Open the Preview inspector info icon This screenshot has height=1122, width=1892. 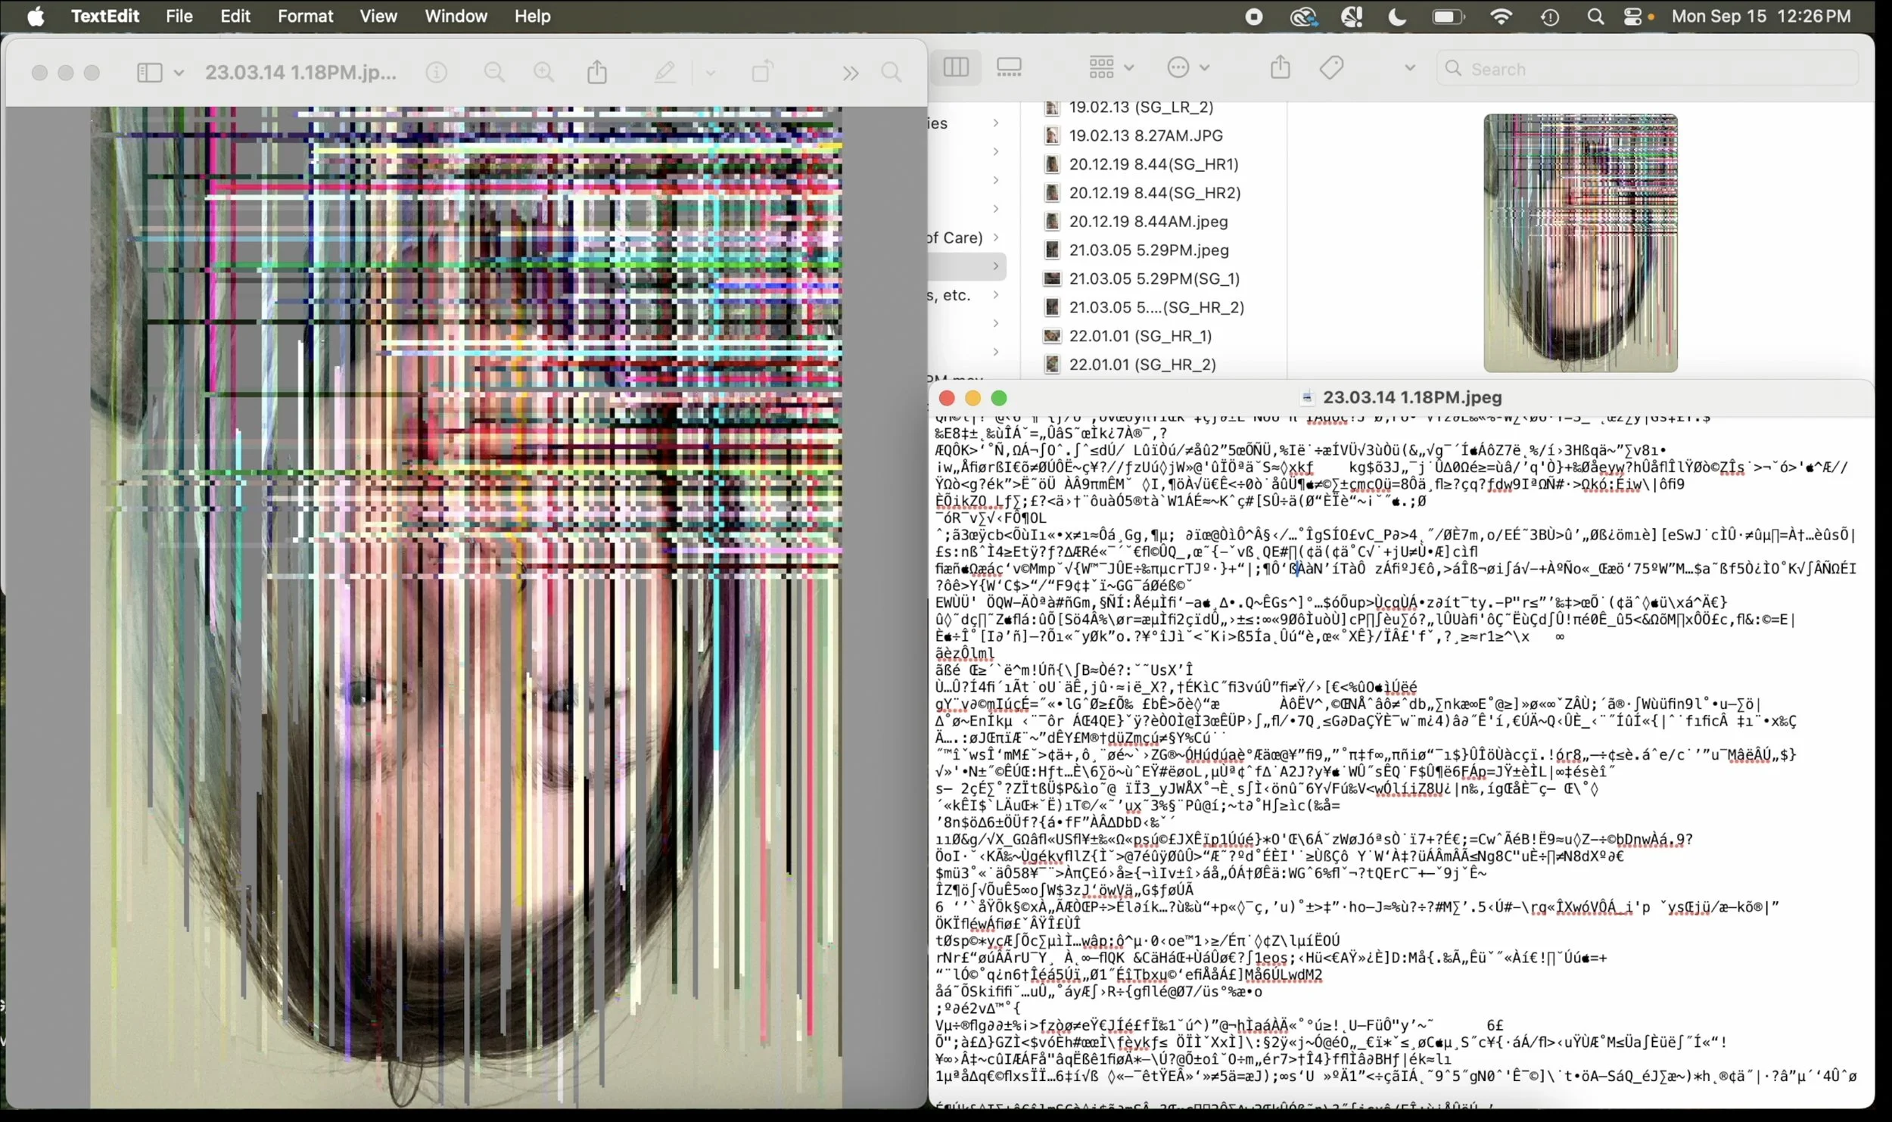point(437,72)
